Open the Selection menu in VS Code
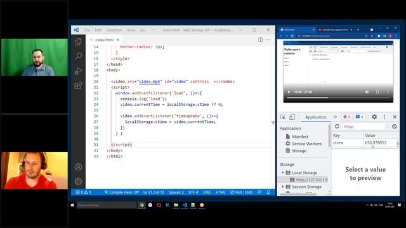The image size is (406, 228). pyautogui.click(x=114, y=30)
